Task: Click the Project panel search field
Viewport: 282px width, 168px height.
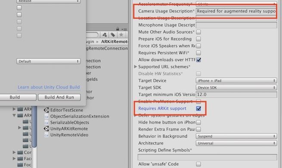Action: click(x=92, y=35)
